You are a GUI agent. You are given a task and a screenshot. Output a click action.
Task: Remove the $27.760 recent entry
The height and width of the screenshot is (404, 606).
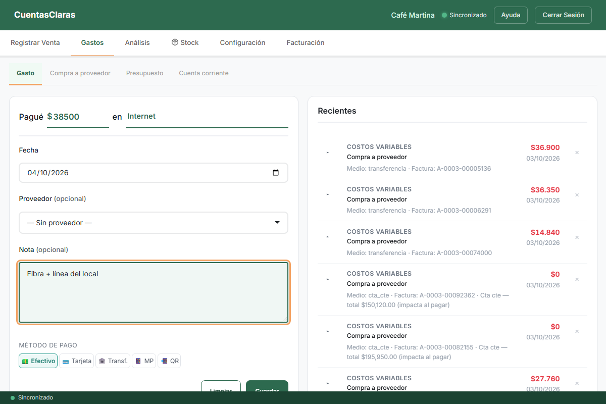coord(577,384)
